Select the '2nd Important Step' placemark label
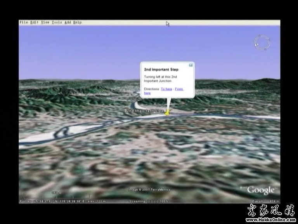298x224 pixels. [x=145, y=111]
